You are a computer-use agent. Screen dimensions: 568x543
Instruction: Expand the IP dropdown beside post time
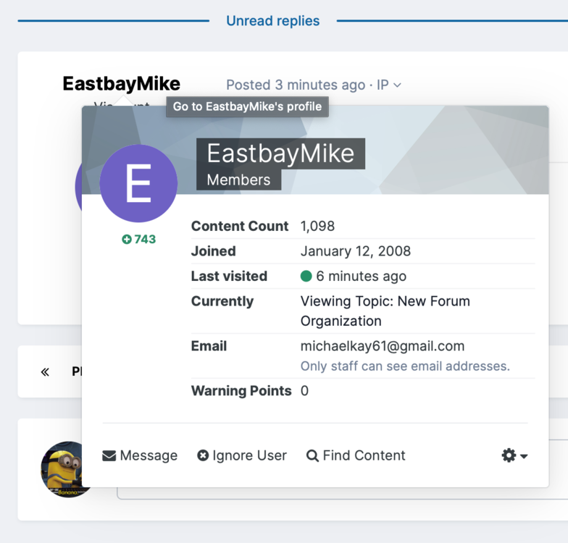coord(389,85)
